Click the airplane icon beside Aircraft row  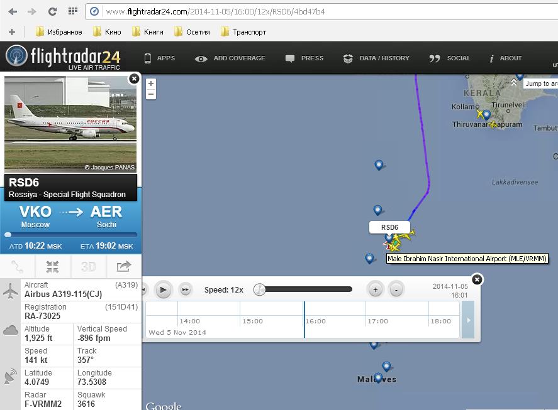pos(10,291)
